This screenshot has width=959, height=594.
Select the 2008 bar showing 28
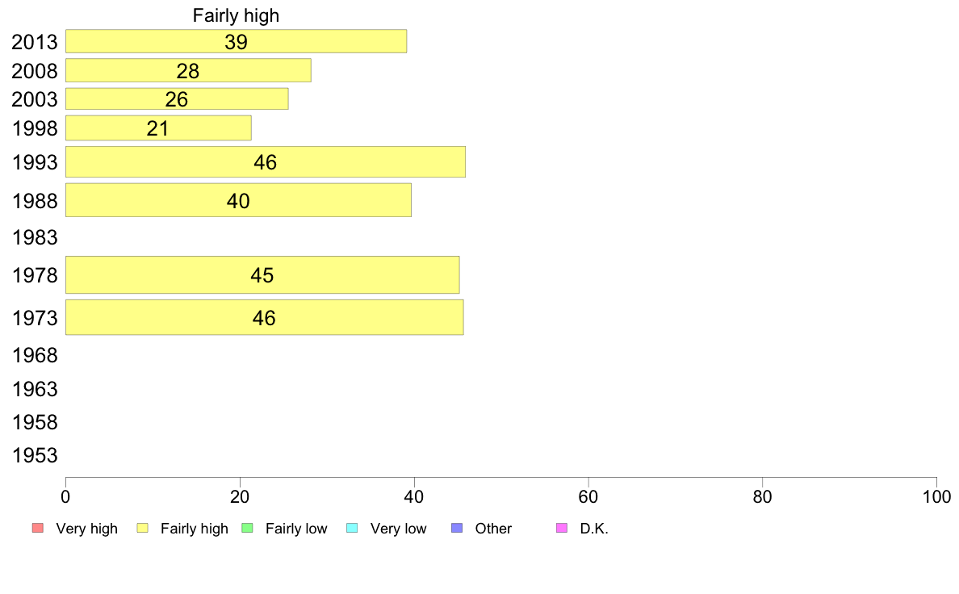[188, 70]
